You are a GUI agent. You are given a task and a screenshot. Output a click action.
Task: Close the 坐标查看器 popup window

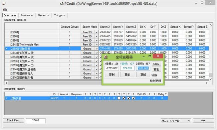(158, 56)
